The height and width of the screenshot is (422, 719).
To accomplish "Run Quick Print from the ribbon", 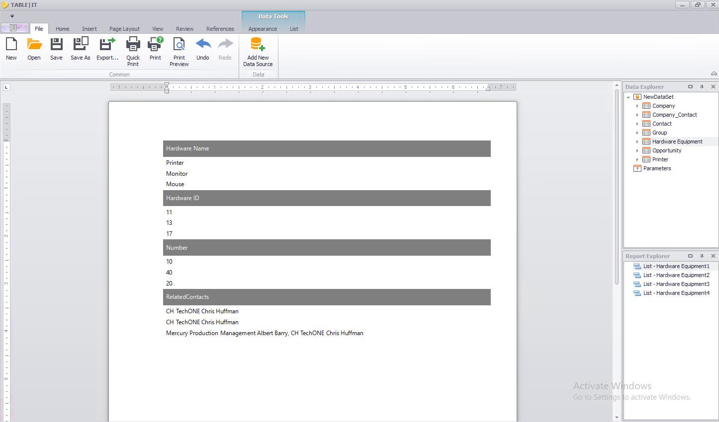I will [x=133, y=51].
